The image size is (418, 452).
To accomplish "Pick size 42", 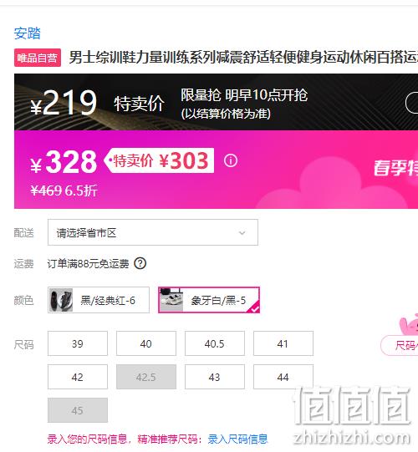I will click(x=78, y=377).
